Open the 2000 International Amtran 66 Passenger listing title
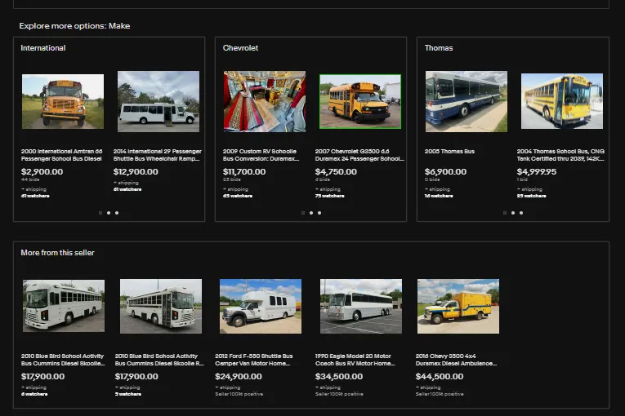The height and width of the screenshot is (416, 625). point(62,155)
